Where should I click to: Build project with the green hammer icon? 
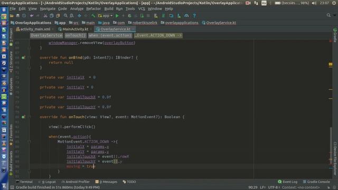point(93,16)
